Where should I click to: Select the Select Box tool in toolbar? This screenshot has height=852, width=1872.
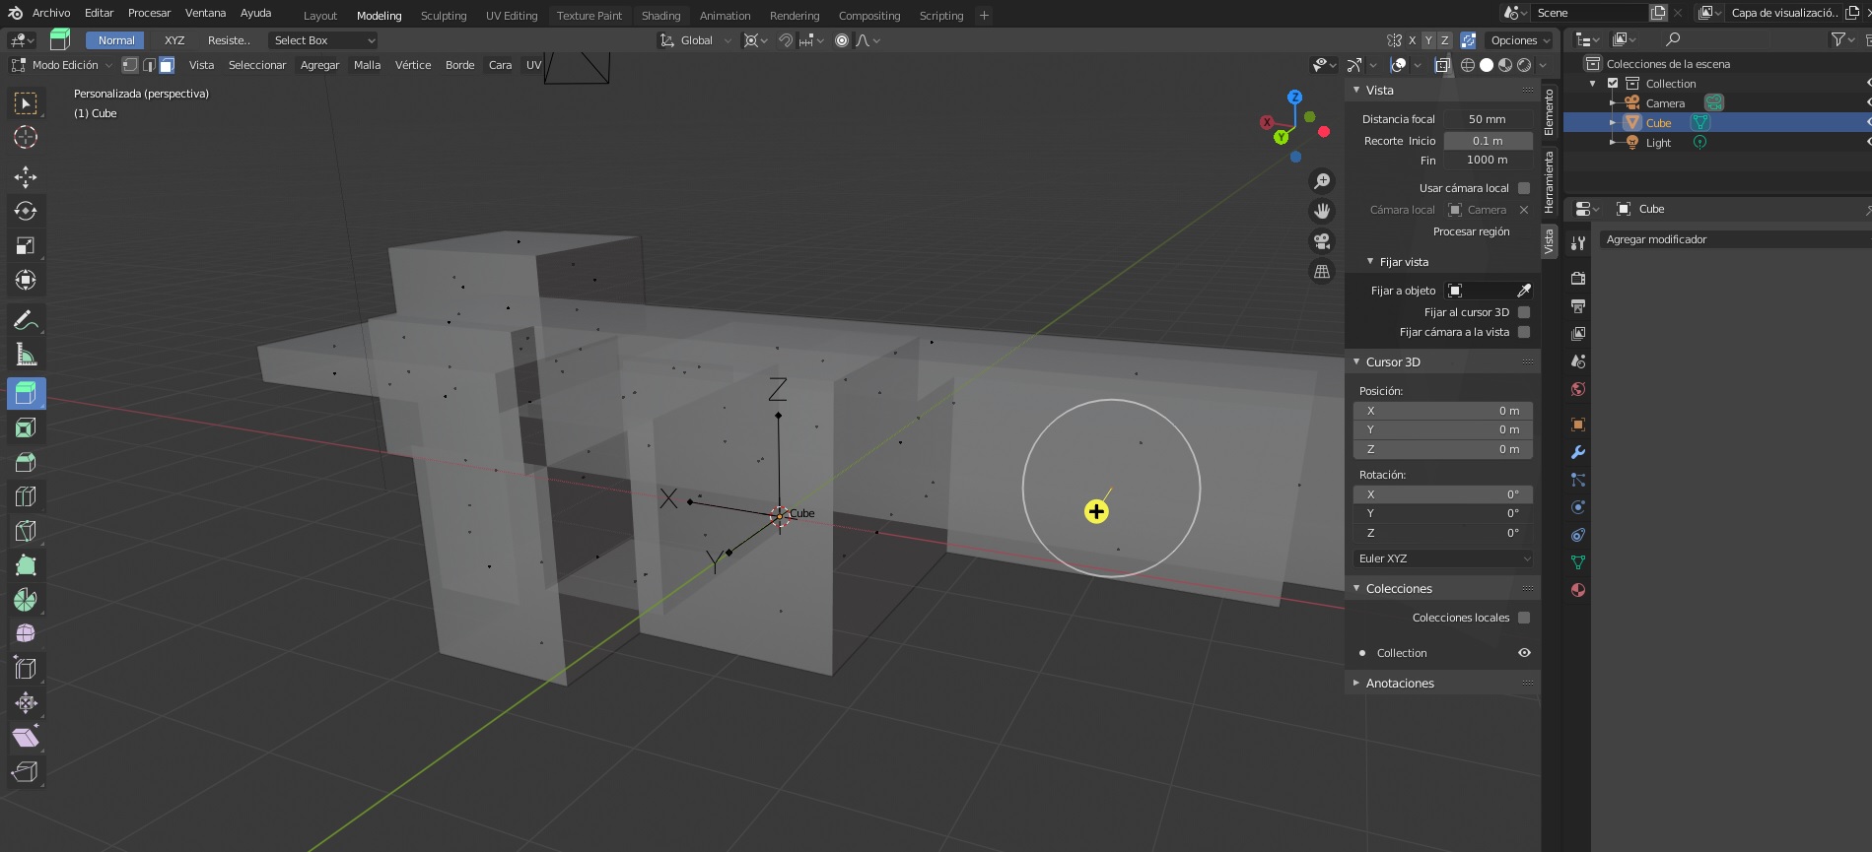pyautogui.click(x=26, y=103)
